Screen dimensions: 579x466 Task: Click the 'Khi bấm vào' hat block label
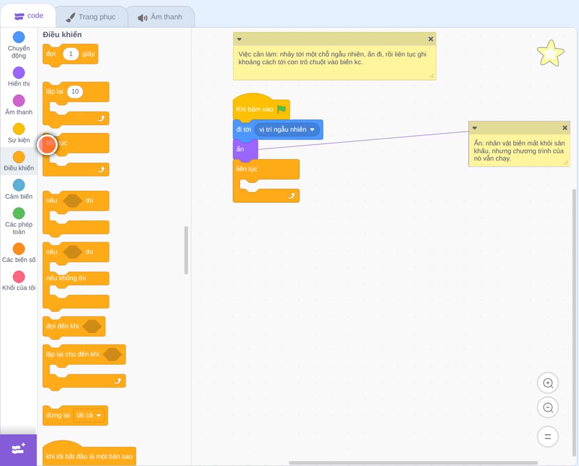(255, 109)
